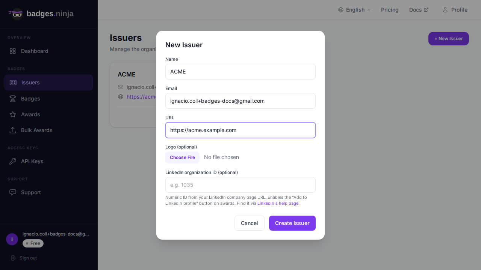Click the Dashboard grid icon
The height and width of the screenshot is (270, 481).
tap(13, 51)
